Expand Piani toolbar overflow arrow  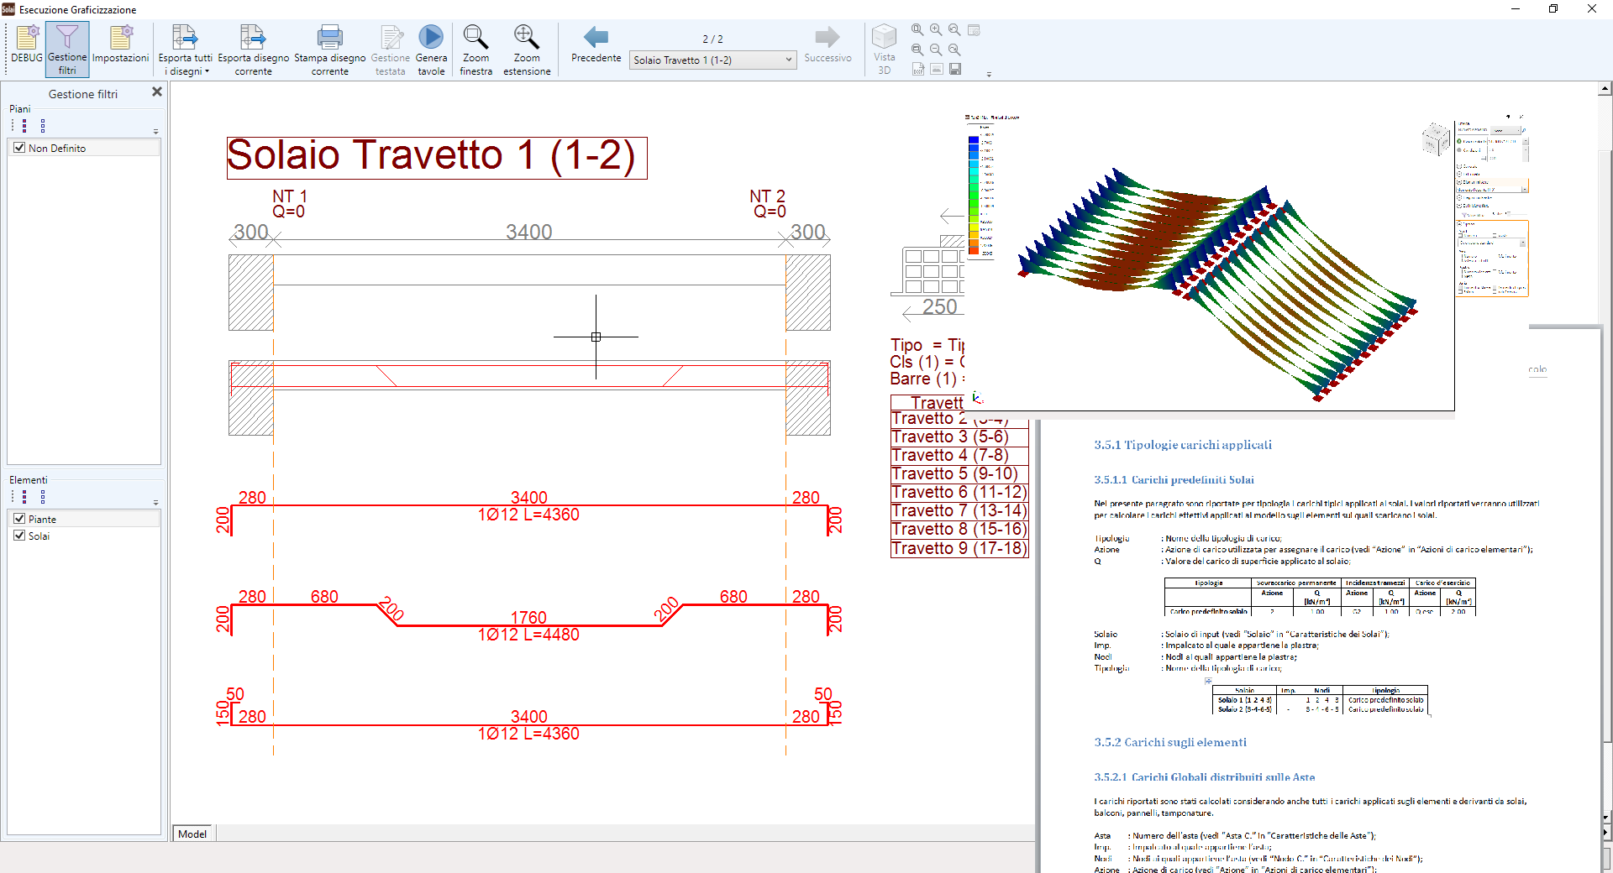[x=155, y=131]
